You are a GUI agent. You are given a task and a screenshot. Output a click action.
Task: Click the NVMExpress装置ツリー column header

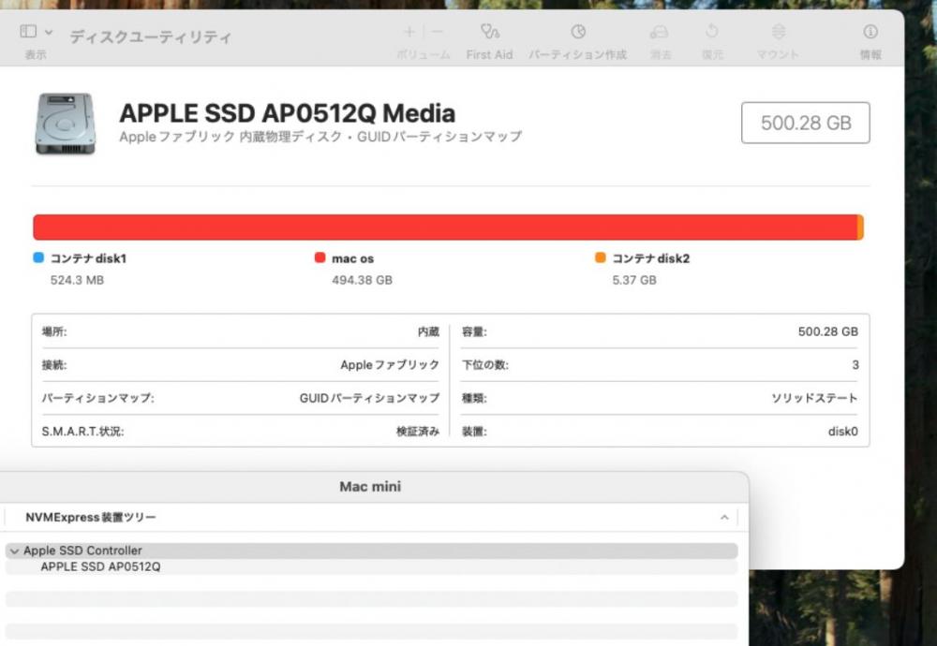370,517
